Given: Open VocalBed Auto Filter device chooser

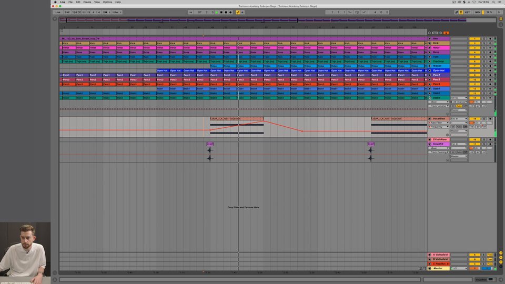Looking at the screenshot, I should (439, 123).
